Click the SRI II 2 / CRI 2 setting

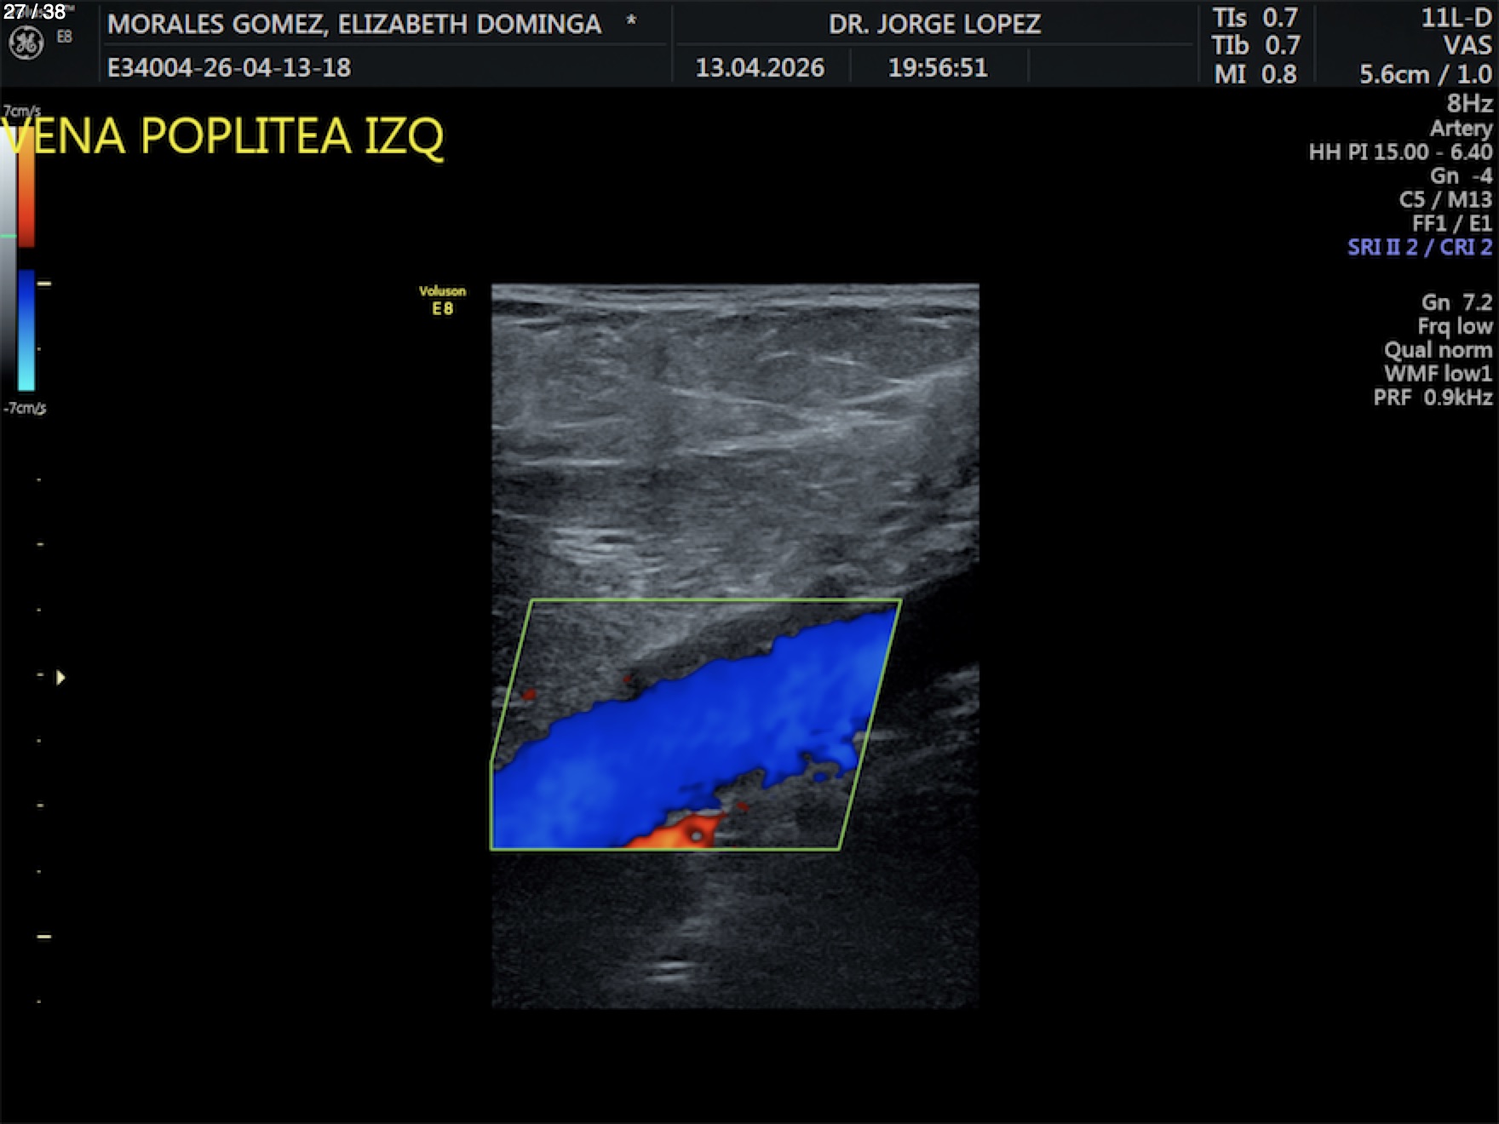[1419, 247]
